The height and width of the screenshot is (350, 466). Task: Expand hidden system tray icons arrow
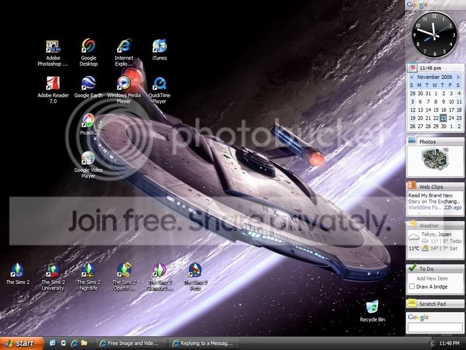coord(432,343)
